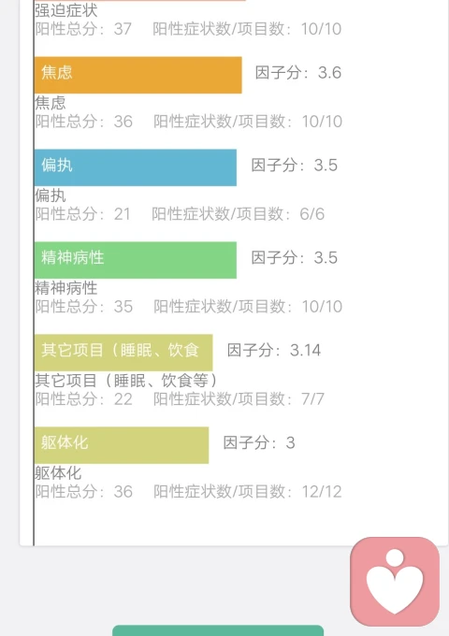Tap 阳性总分：37 under 强迫症状
This screenshot has width=449, height=636.
point(83,29)
